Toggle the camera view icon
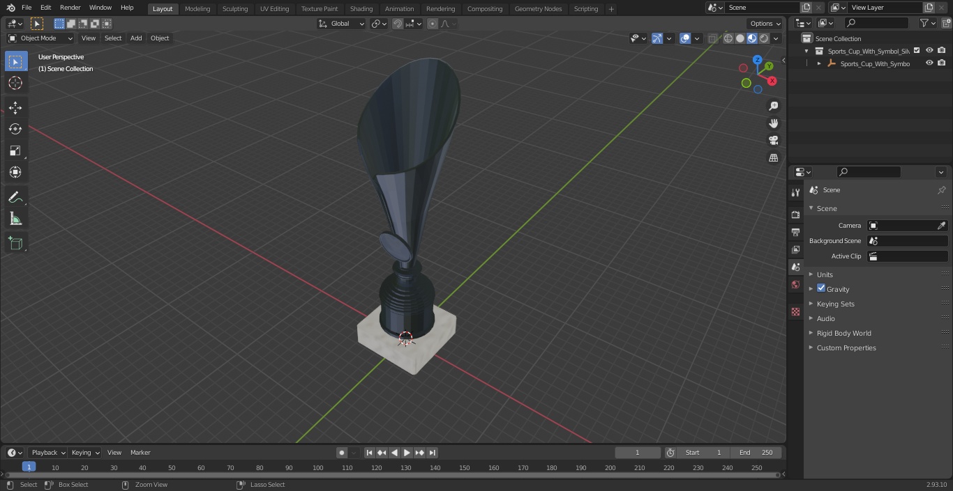Viewport: 953px width, 491px height. [x=773, y=140]
